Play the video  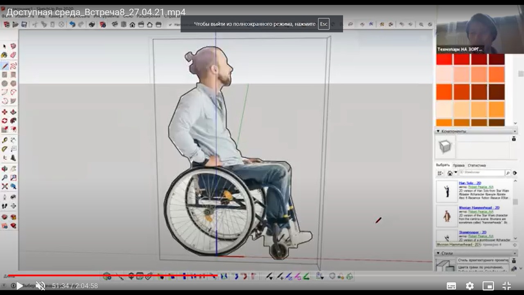pos(20,286)
